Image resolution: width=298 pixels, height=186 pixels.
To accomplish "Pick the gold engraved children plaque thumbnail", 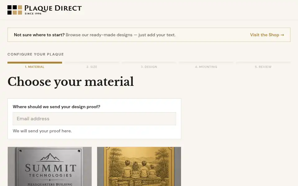I will pyautogui.click(x=139, y=166).
